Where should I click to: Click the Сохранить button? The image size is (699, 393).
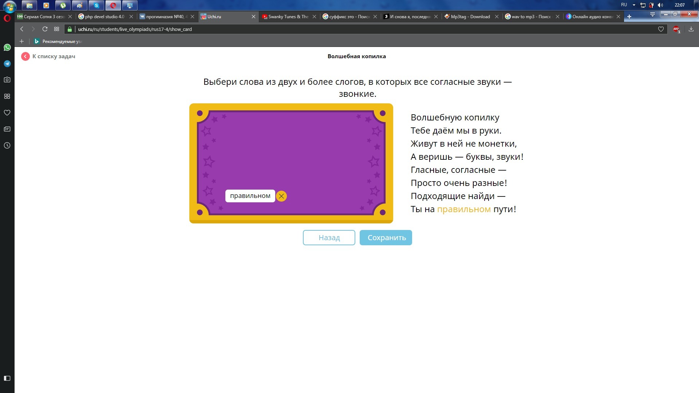(x=386, y=238)
